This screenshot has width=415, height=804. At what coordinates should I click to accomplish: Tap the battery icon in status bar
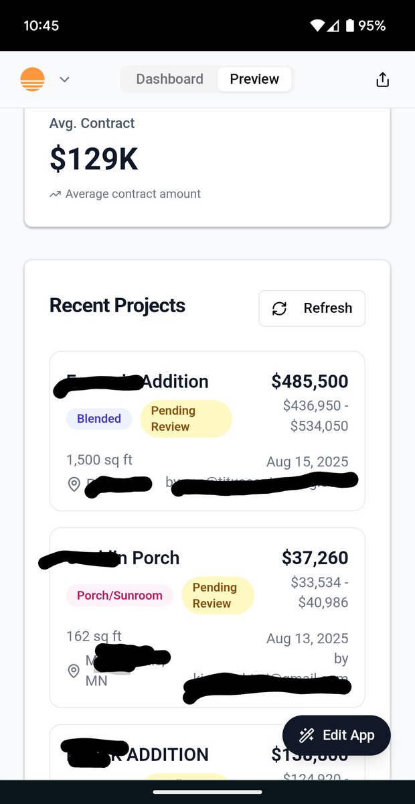click(x=349, y=25)
